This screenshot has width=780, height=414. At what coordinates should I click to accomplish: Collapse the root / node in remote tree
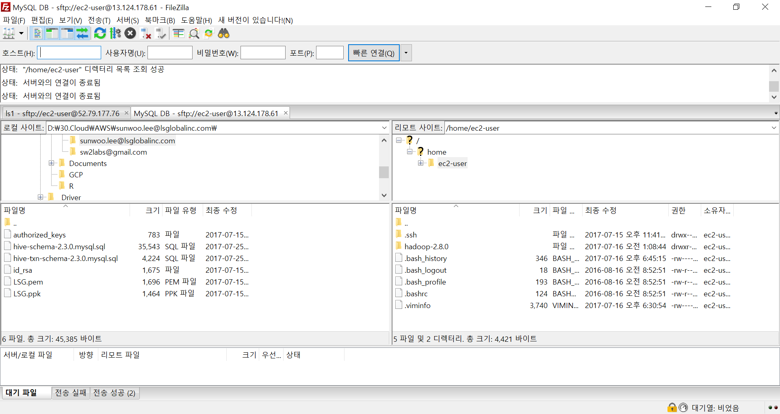(399, 140)
